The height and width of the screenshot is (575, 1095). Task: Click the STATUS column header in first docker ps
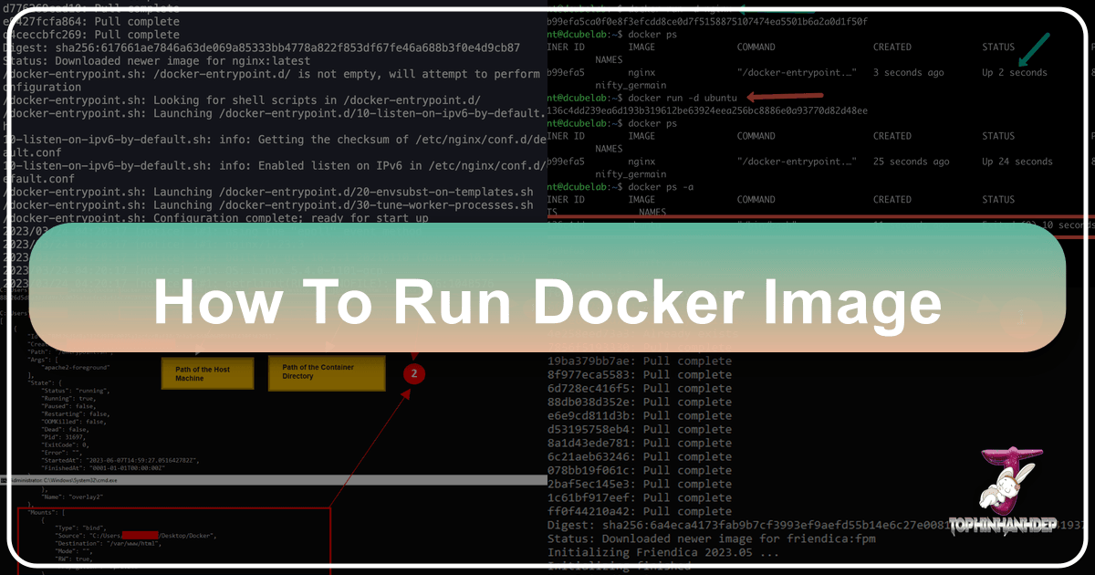click(997, 47)
